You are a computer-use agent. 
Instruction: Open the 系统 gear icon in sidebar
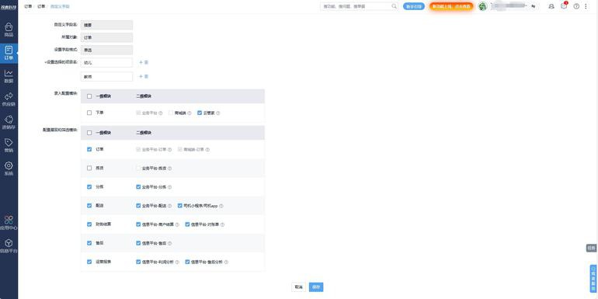click(9, 169)
